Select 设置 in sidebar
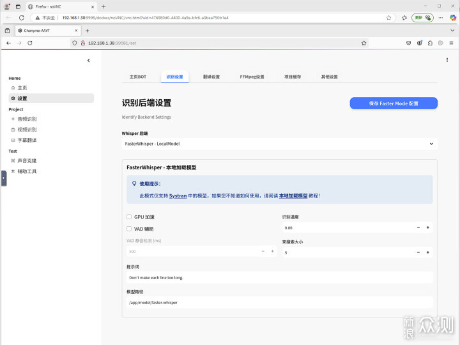 (x=51, y=98)
